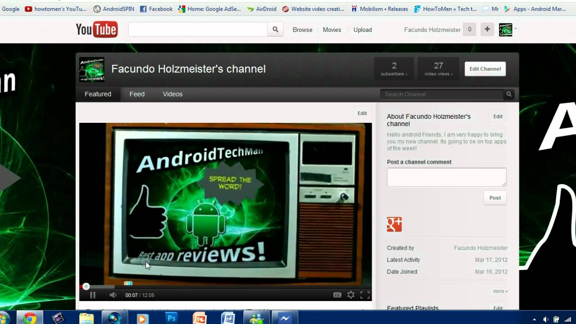The width and height of the screenshot is (576, 324).
Task: Click Edit above the featured video
Action: pos(362,113)
